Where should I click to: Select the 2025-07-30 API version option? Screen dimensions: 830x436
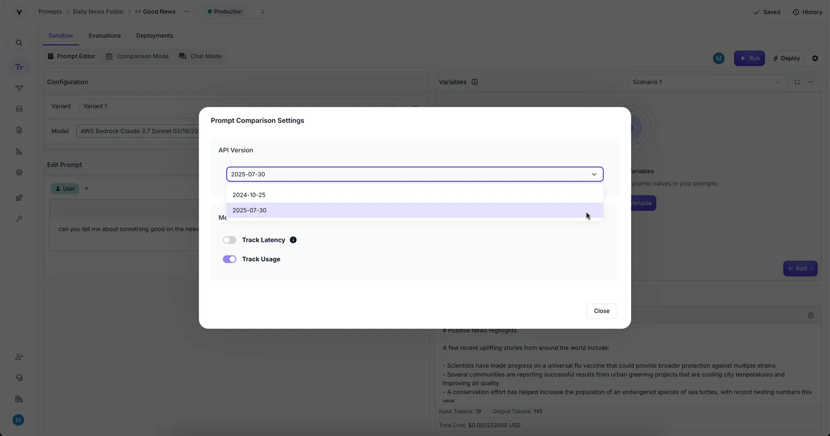pos(415,210)
